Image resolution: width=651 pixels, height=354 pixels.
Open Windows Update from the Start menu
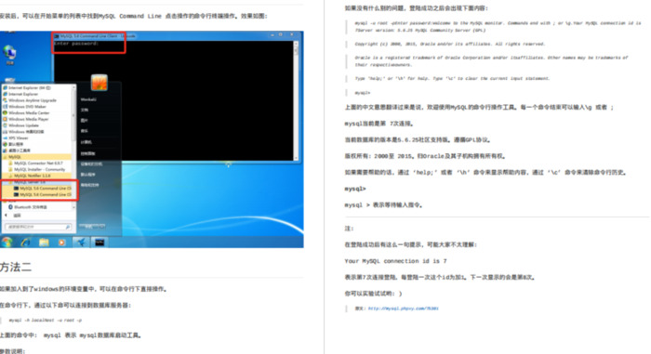click(x=21, y=125)
